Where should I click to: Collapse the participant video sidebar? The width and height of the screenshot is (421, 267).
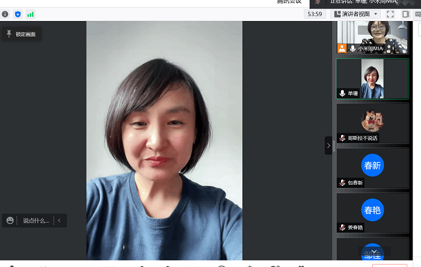click(328, 145)
